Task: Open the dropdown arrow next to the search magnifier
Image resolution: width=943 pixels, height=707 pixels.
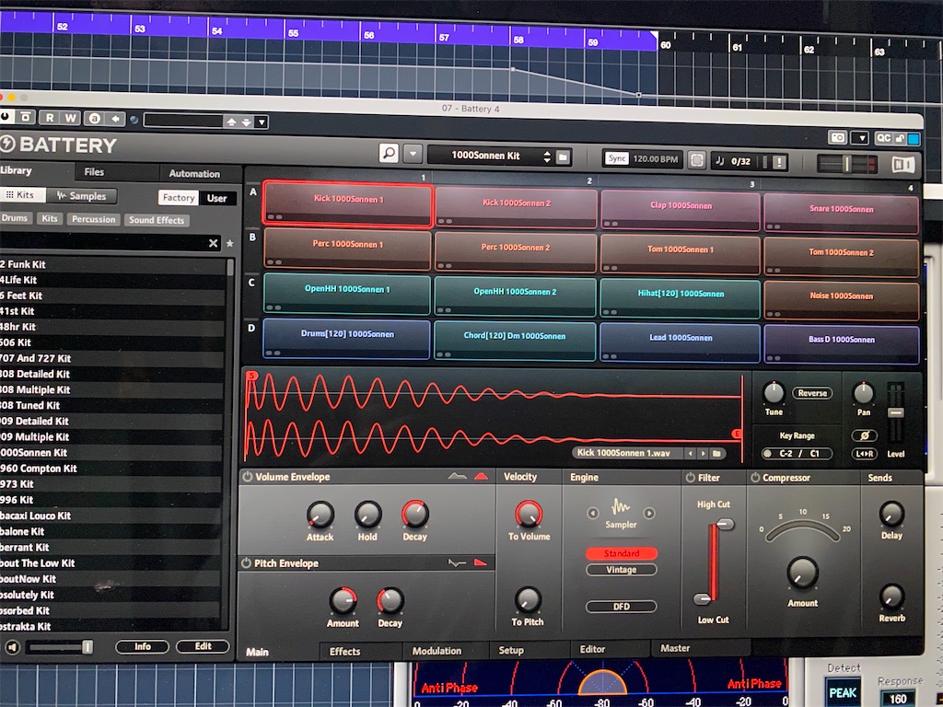Action: (x=412, y=154)
